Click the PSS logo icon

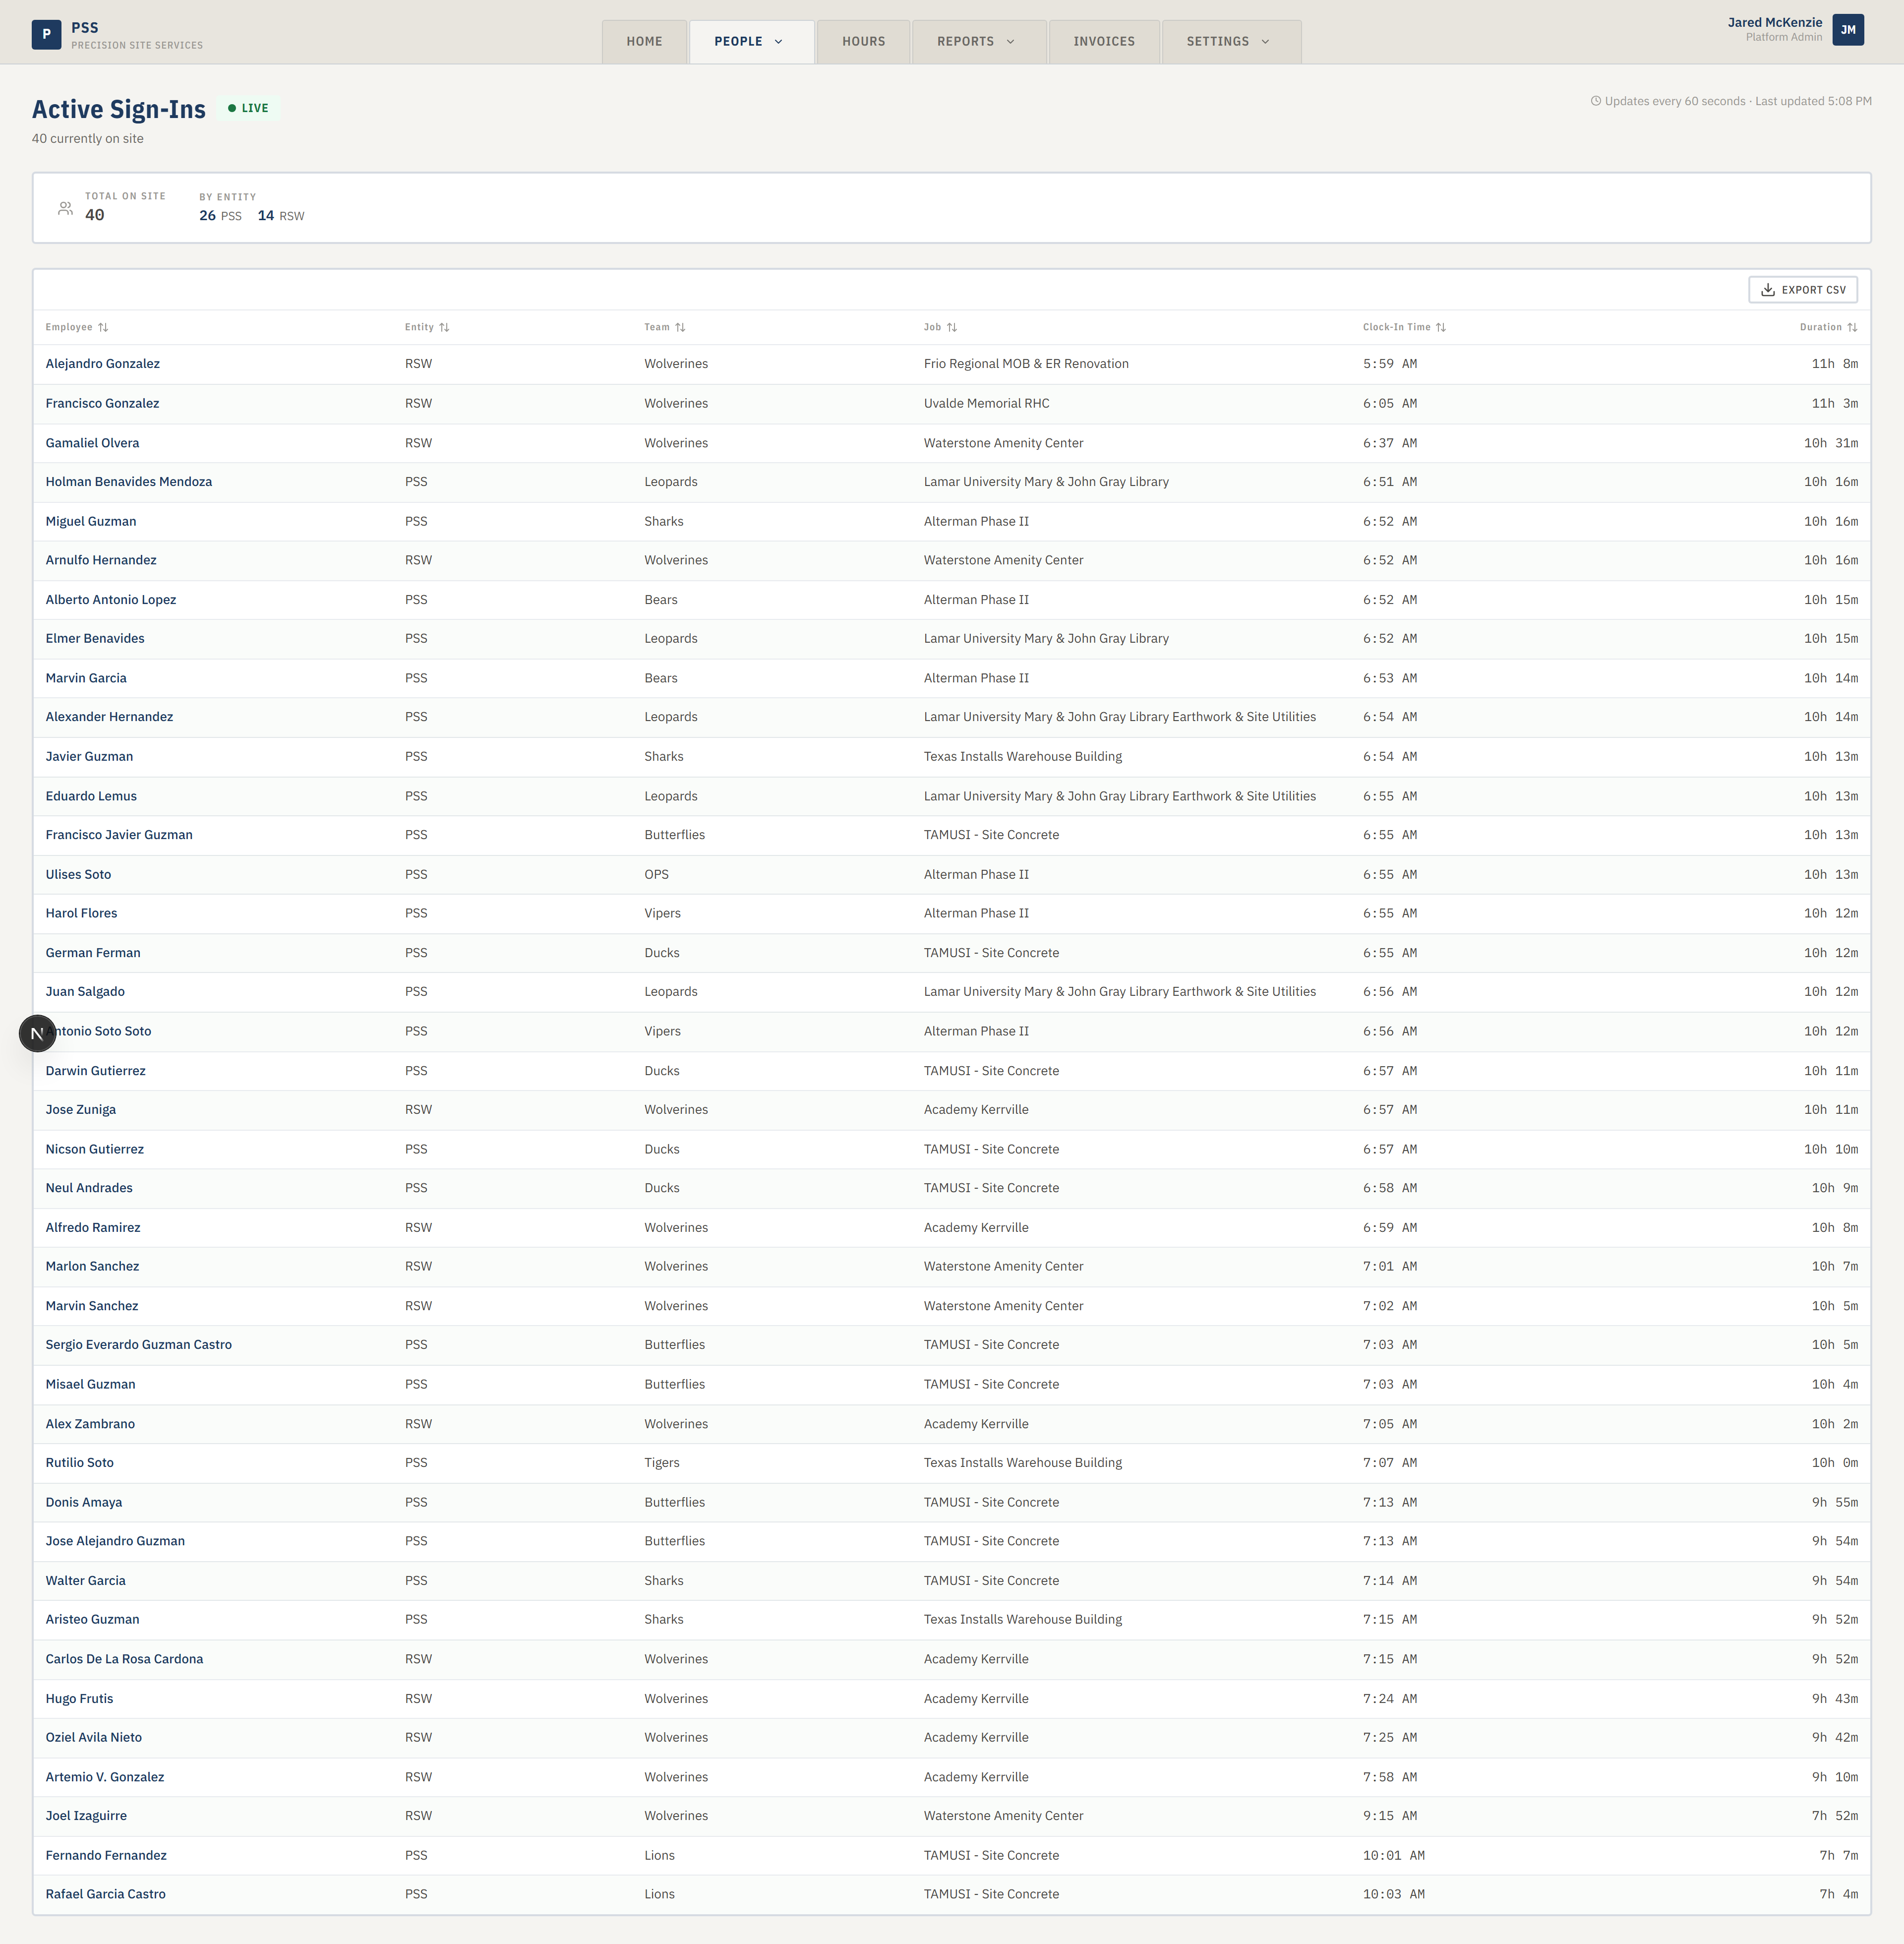(46, 34)
